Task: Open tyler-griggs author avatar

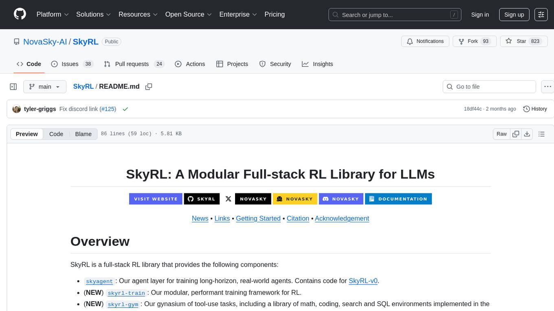Action: click(17, 109)
